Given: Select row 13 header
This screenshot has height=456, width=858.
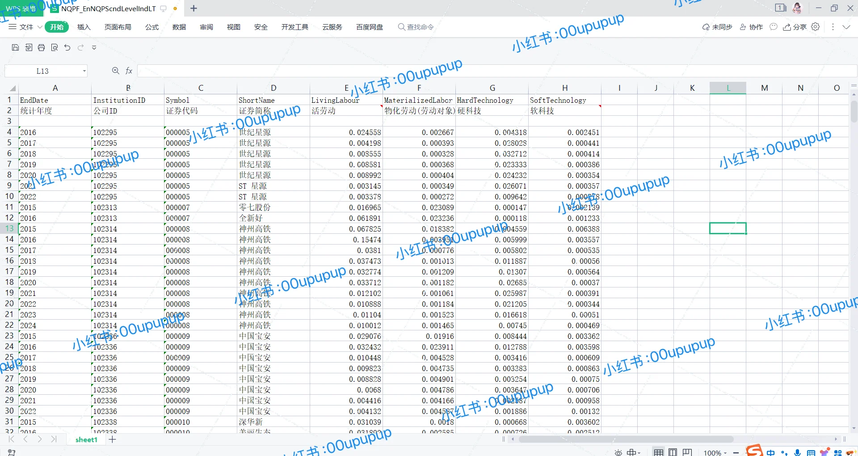Looking at the screenshot, I should click(x=9, y=228).
